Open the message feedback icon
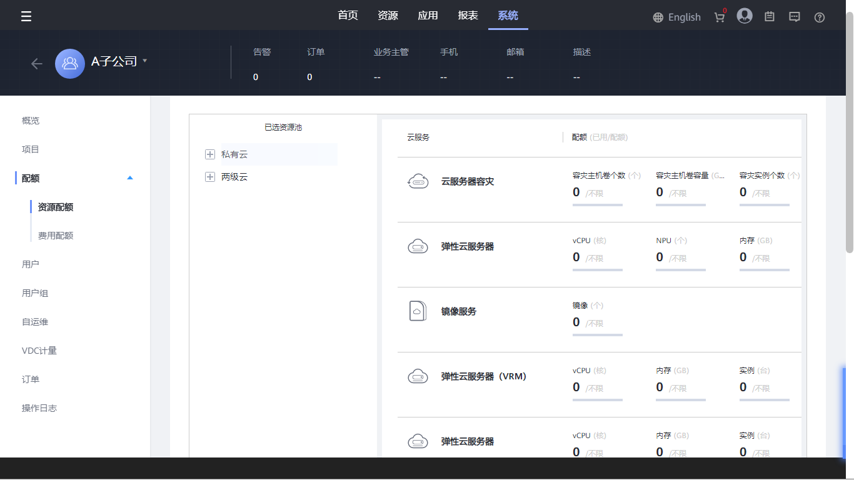 795,17
